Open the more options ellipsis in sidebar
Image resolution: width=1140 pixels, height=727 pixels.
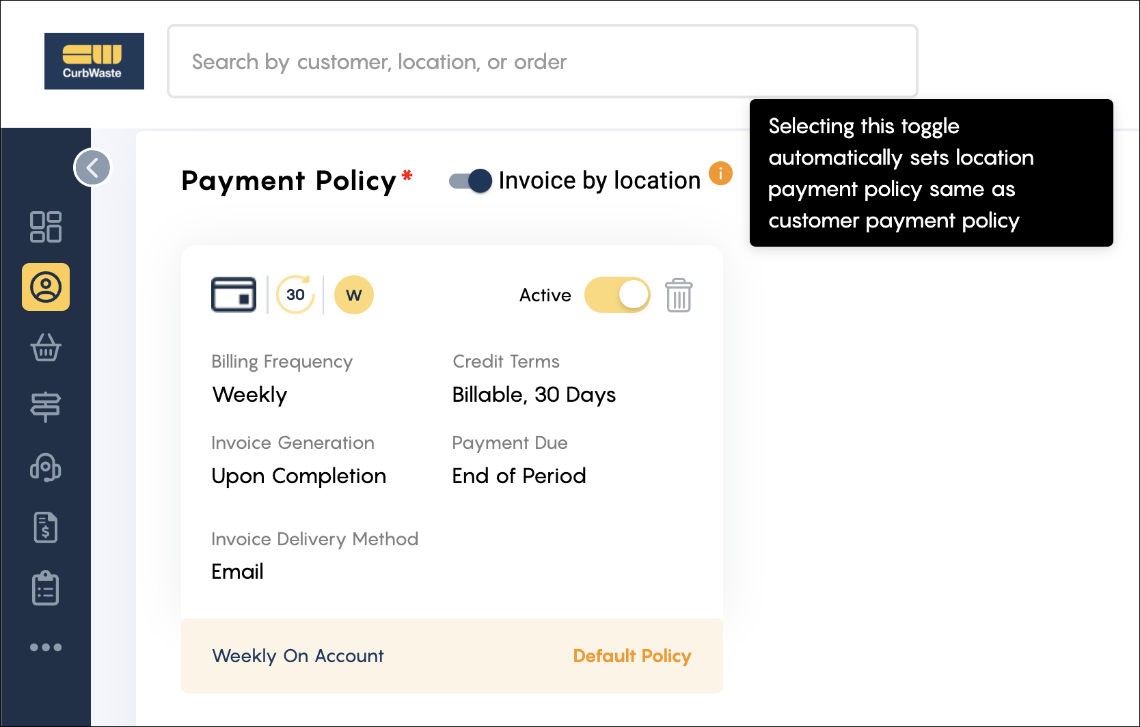pos(46,647)
